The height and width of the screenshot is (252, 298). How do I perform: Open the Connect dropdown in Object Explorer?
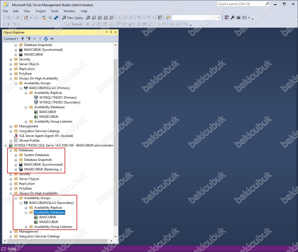click(11, 39)
